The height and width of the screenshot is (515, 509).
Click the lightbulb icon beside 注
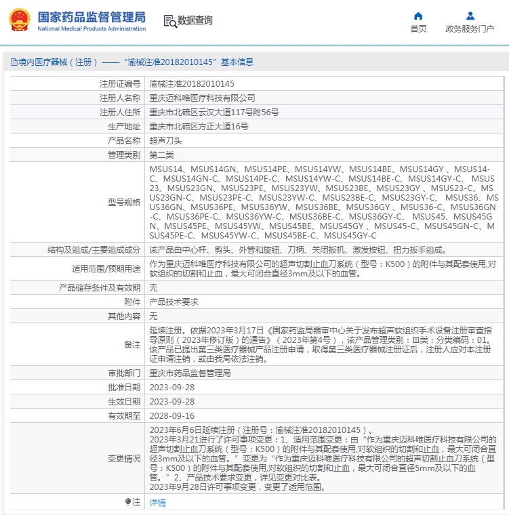(128, 502)
